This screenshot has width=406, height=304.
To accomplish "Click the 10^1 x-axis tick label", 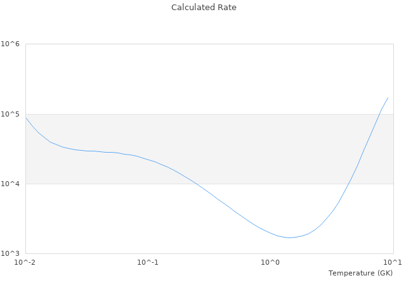I will point(393,262).
